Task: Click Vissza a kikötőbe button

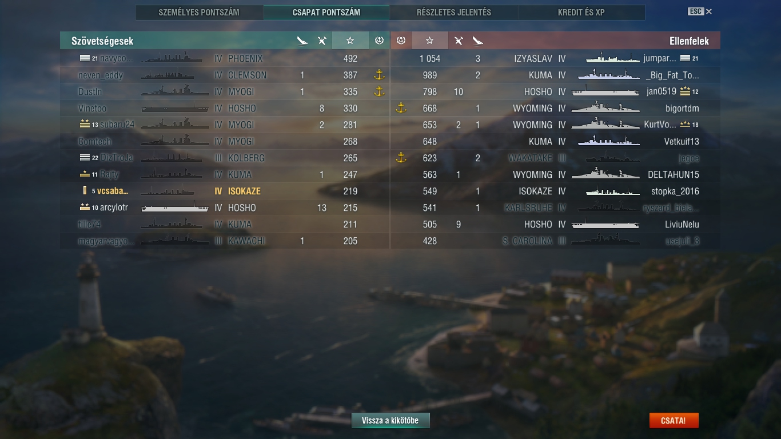Action: [x=390, y=421]
